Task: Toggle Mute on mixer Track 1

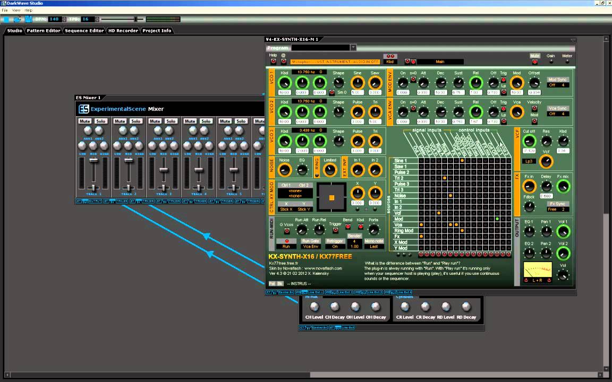Action: coord(84,121)
